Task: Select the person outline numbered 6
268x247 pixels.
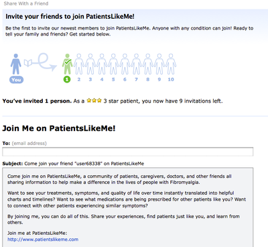Action: (125, 64)
